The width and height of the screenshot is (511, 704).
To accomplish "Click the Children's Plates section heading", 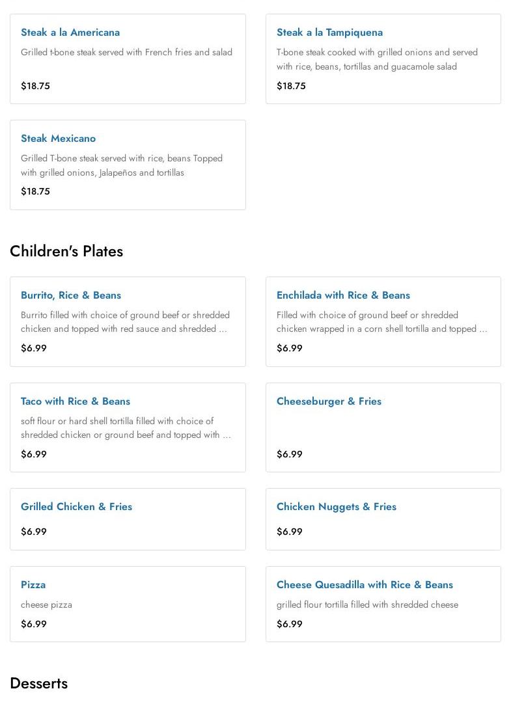I will 66,251.
